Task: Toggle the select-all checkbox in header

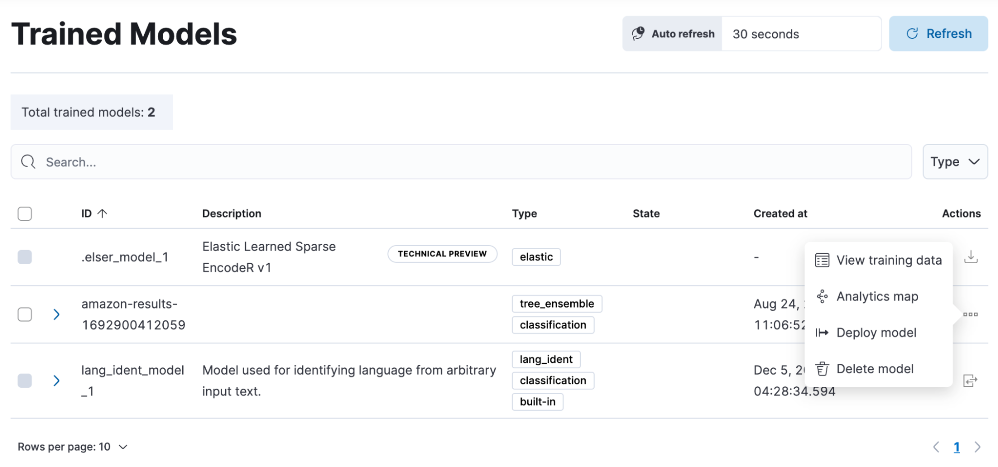Action: click(25, 214)
